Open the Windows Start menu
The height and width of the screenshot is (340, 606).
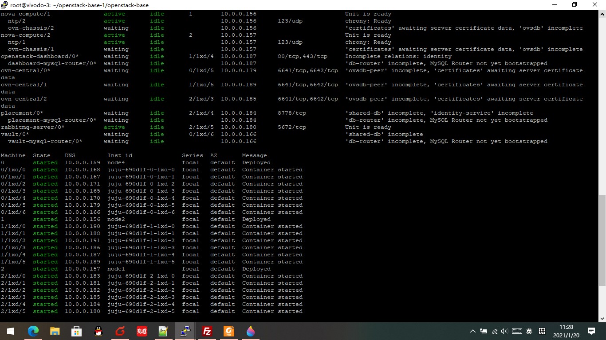[x=11, y=331]
